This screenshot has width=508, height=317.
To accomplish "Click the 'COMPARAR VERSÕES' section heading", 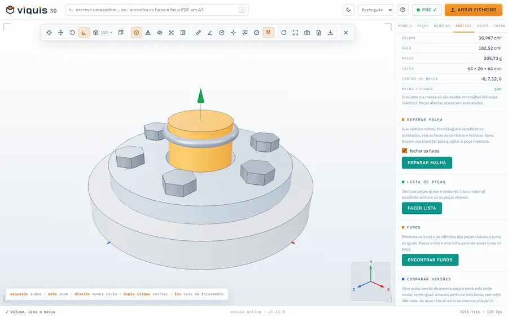I will coord(428,279).
